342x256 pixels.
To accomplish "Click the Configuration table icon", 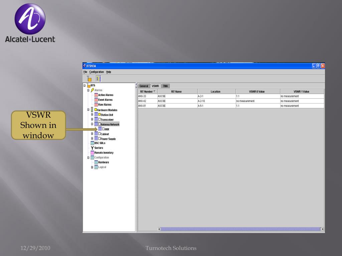I will pos(92,157).
